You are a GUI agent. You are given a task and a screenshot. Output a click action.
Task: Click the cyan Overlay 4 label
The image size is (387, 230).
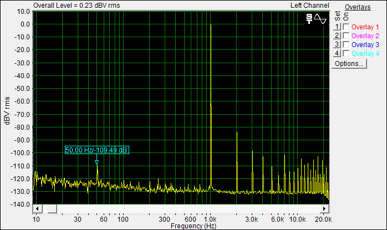365,54
